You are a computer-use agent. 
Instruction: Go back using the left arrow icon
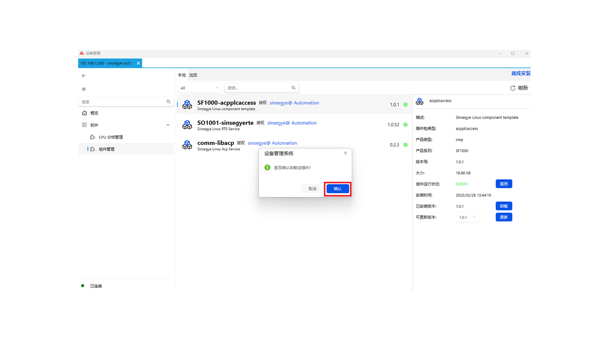(x=84, y=76)
